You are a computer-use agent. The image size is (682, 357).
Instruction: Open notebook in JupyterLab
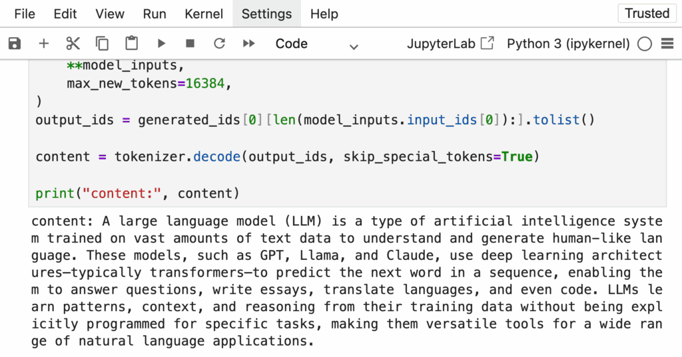click(450, 43)
